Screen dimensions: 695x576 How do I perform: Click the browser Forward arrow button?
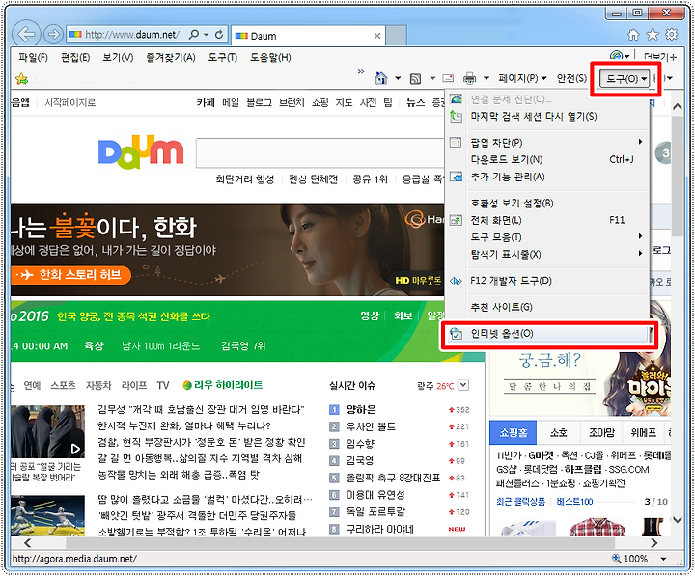(x=53, y=35)
